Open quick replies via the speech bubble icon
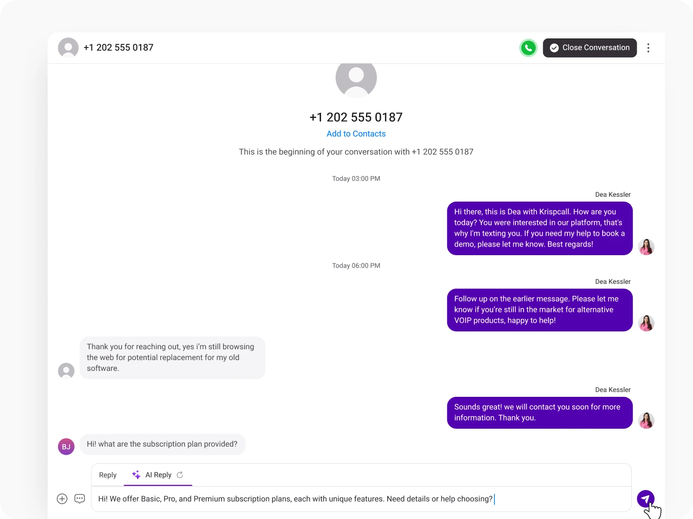The height and width of the screenshot is (519, 693). click(80, 498)
